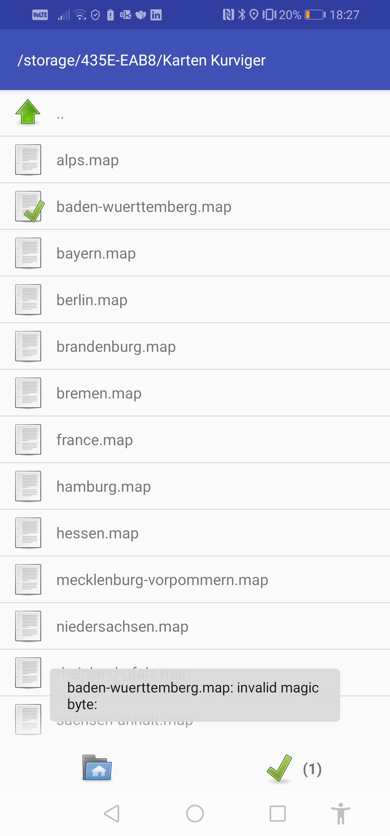The image size is (390, 836).
Task: Select the france.map file
Action: [x=195, y=440]
